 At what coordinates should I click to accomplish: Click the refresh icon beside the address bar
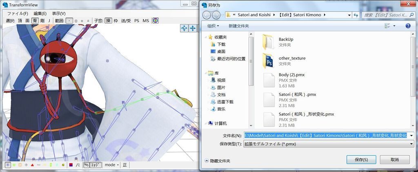pos(356,15)
